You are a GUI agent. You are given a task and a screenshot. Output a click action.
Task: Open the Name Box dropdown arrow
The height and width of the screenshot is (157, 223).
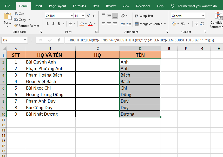pos(25,40)
